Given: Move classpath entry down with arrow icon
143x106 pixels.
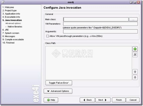Looking at the screenshot, I should [135, 77].
